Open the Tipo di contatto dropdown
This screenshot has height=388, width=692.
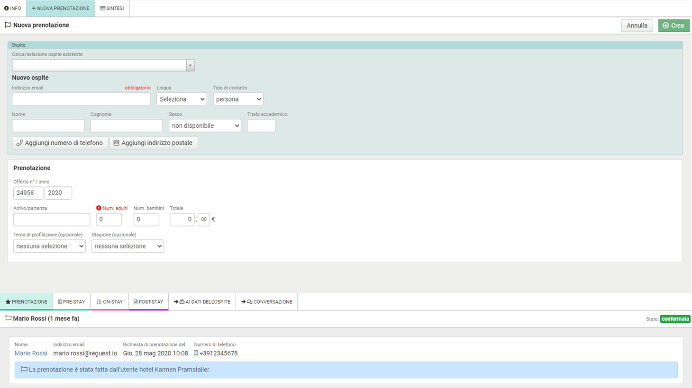[x=238, y=99]
